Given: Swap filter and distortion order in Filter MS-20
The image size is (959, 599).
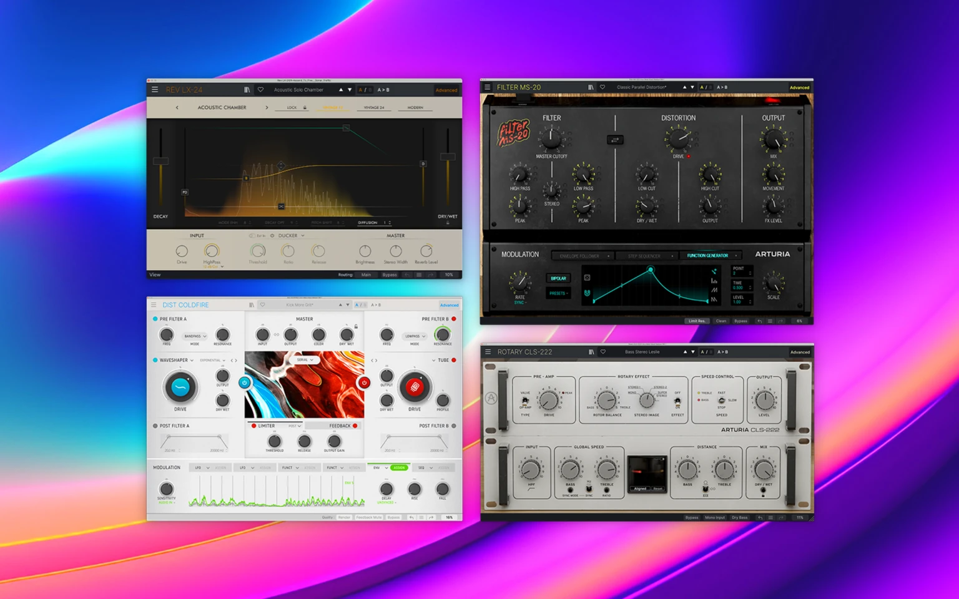Looking at the screenshot, I should pos(615,140).
